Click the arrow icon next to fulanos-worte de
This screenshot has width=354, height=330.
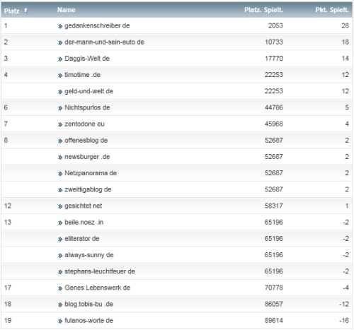pos(60,321)
